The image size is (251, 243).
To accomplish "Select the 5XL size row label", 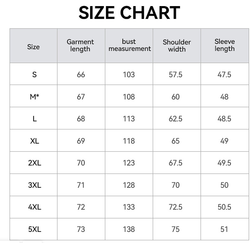I will [35, 229].
